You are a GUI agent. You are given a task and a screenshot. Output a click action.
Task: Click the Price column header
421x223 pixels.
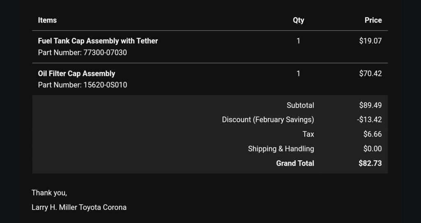coord(373,20)
